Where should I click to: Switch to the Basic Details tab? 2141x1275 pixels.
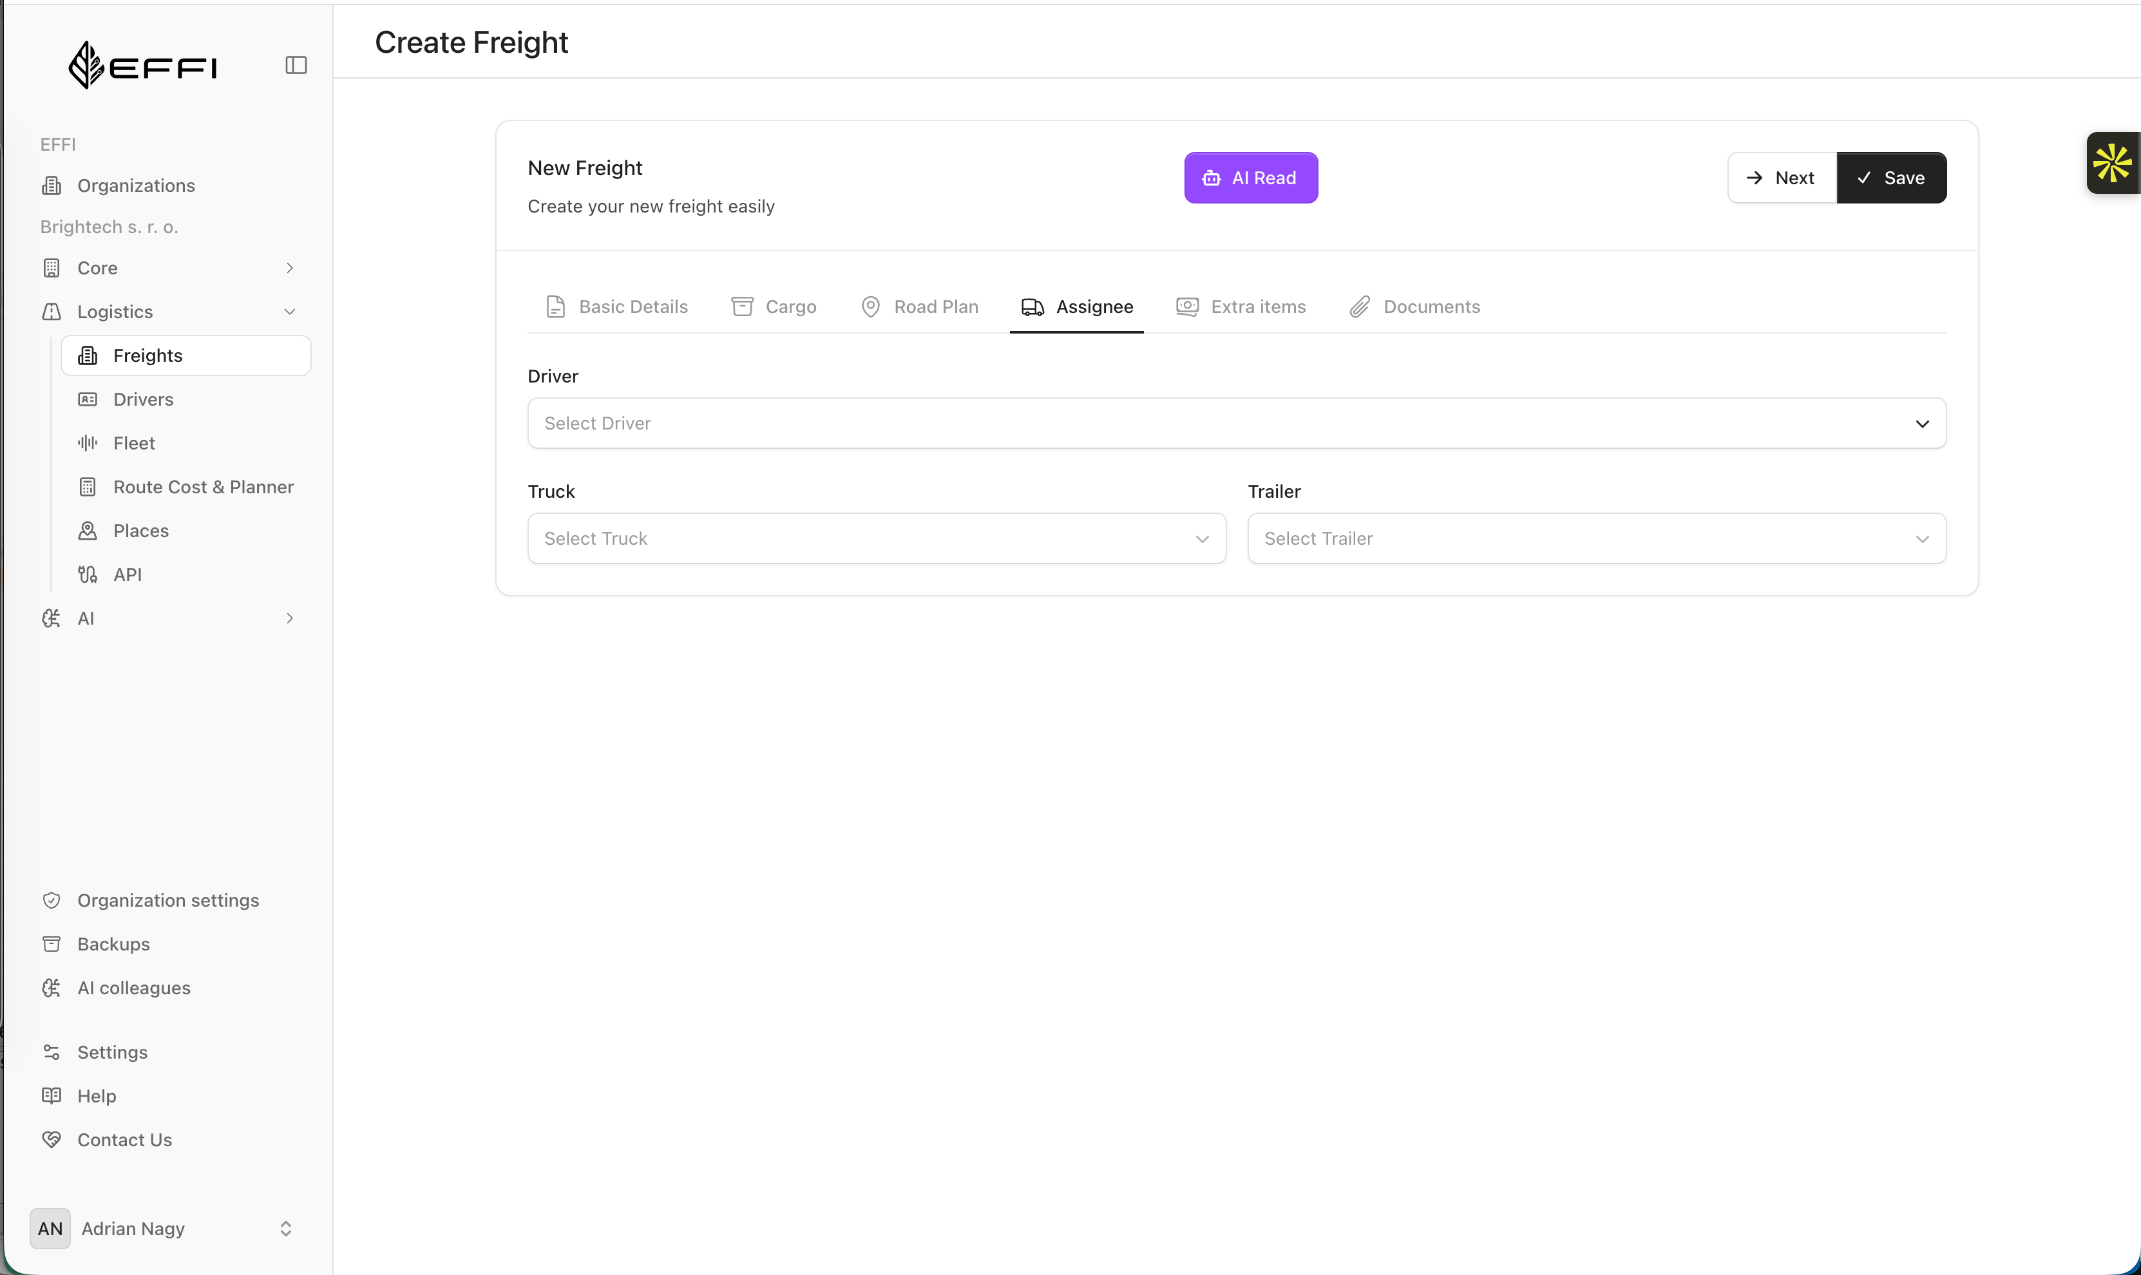pyautogui.click(x=617, y=307)
